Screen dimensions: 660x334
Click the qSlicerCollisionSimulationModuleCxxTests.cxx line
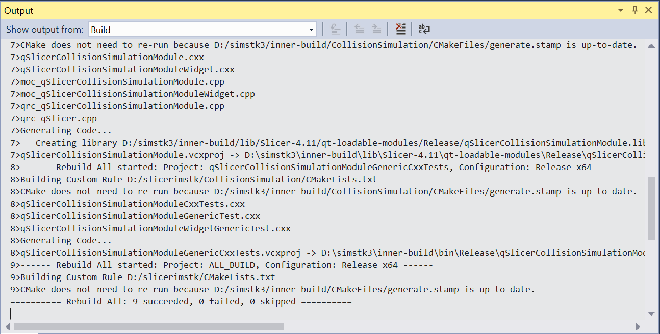pos(132,204)
